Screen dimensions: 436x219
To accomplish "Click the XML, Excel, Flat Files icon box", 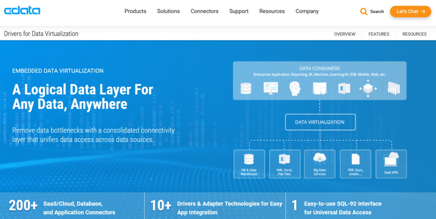I will click(285, 164).
